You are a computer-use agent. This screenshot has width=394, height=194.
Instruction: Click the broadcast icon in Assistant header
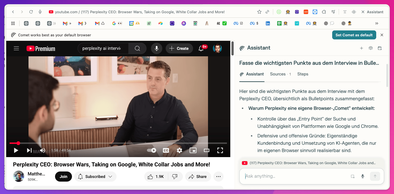371,48
